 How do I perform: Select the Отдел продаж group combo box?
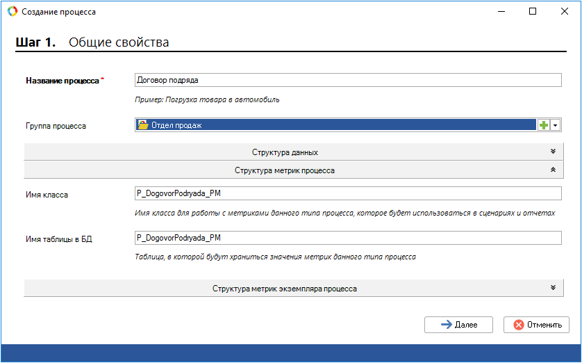[333, 124]
